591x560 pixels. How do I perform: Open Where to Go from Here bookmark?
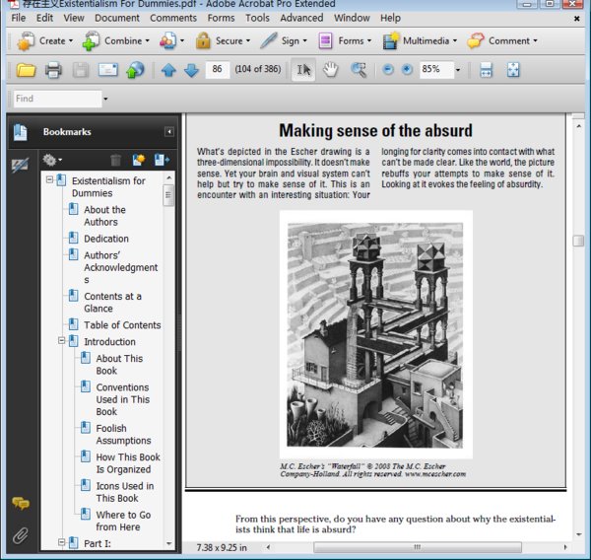pos(123,521)
